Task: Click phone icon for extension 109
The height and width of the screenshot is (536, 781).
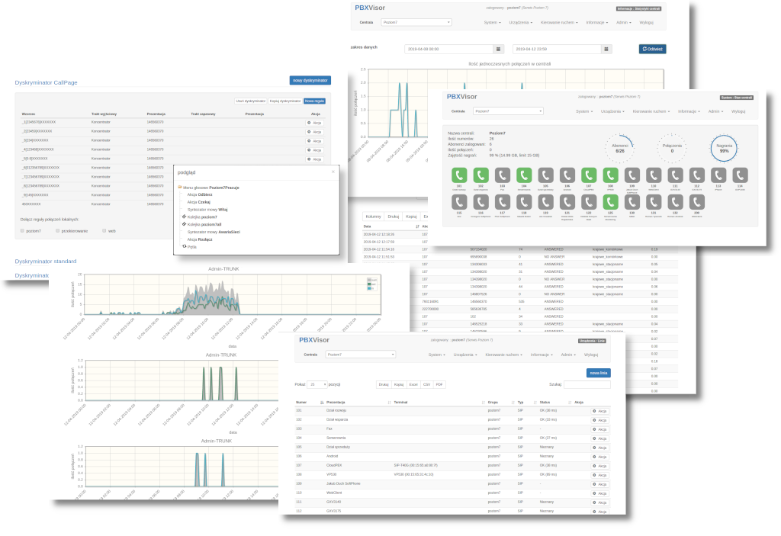Action: (632, 175)
